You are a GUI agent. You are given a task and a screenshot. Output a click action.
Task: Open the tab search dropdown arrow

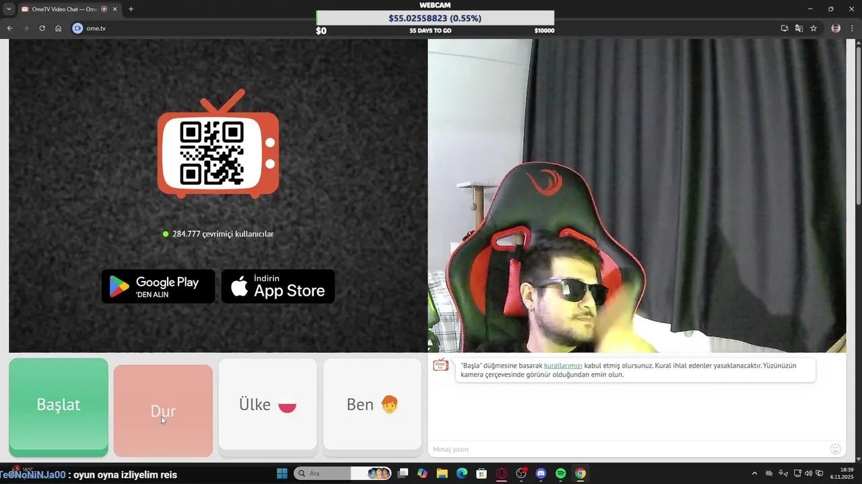pyautogui.click(x=9, y=9)
